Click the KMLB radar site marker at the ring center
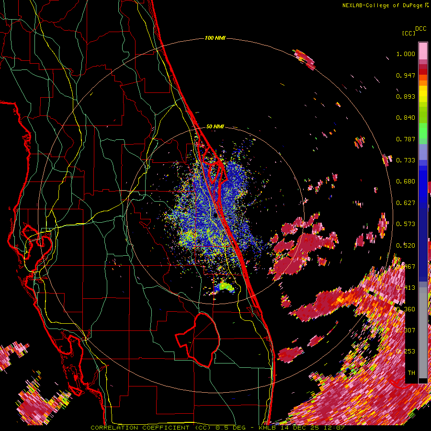Viewport: 431px width, 431px height. click(x=215, y=215)
